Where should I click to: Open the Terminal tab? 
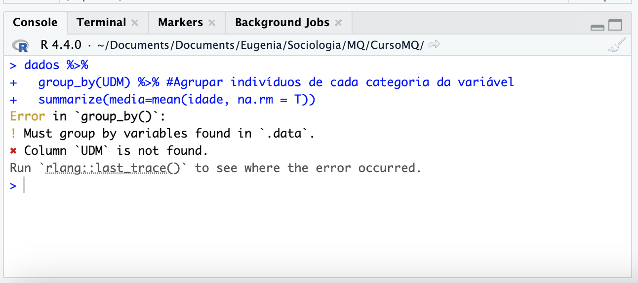pos(101,22)
